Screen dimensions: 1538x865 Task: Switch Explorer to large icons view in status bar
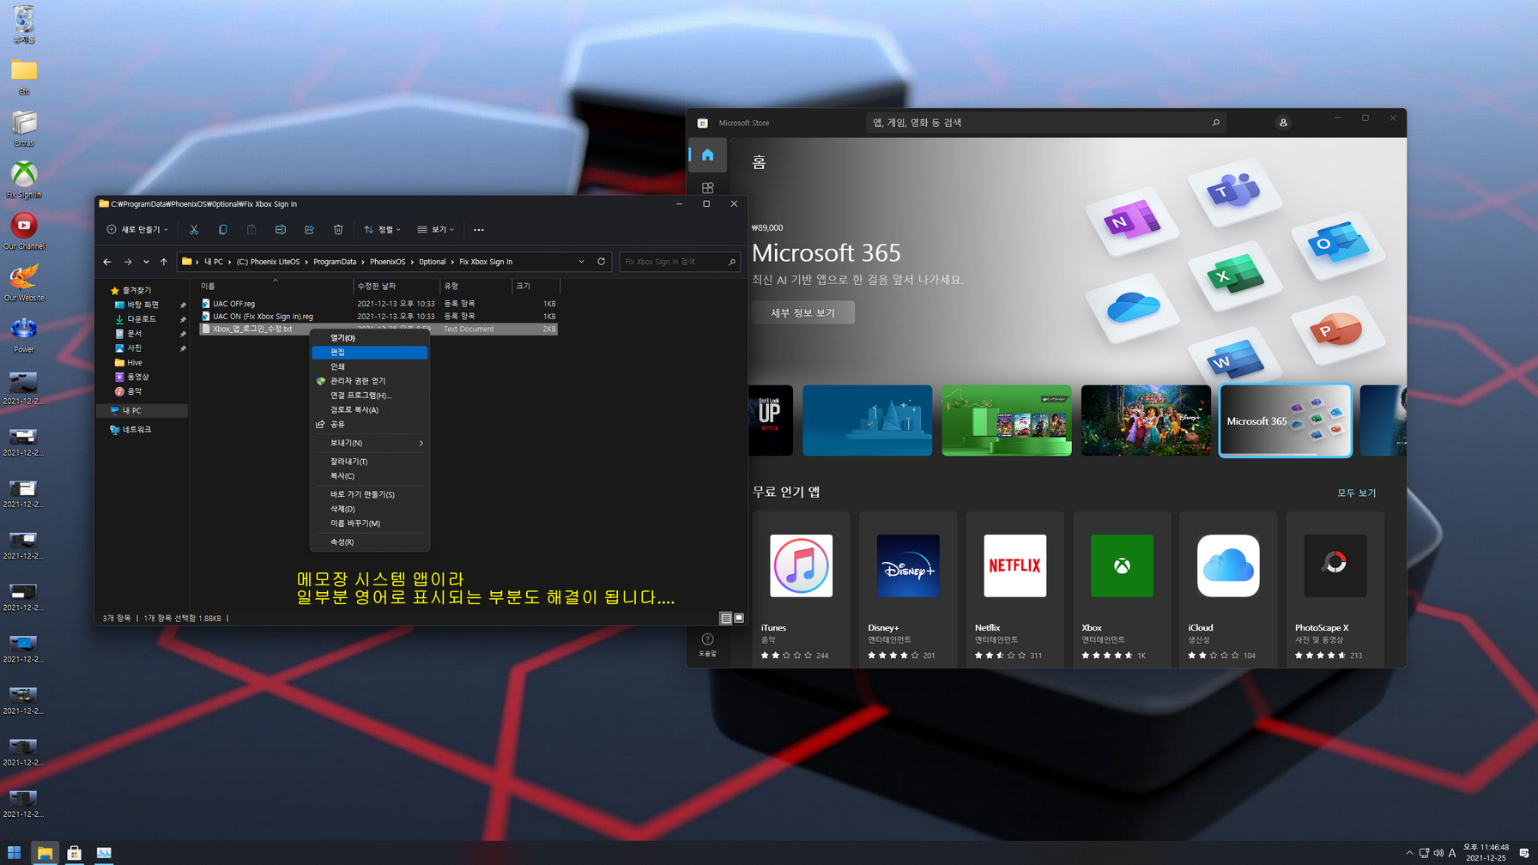click(739, 618)
